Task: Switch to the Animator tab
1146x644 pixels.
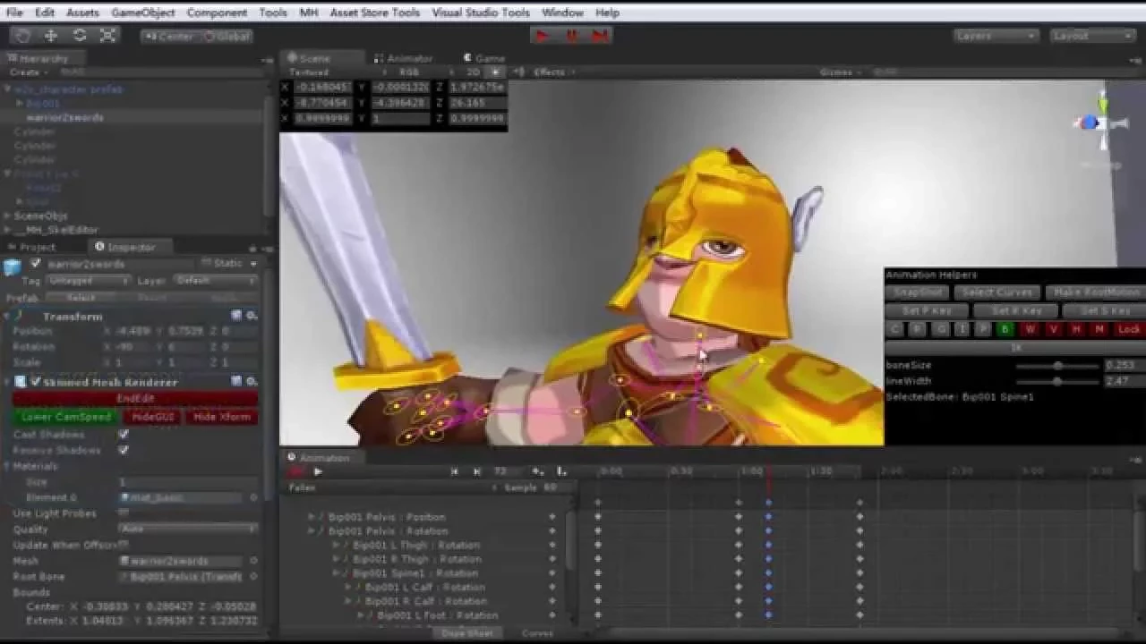Action: (404, 58)
